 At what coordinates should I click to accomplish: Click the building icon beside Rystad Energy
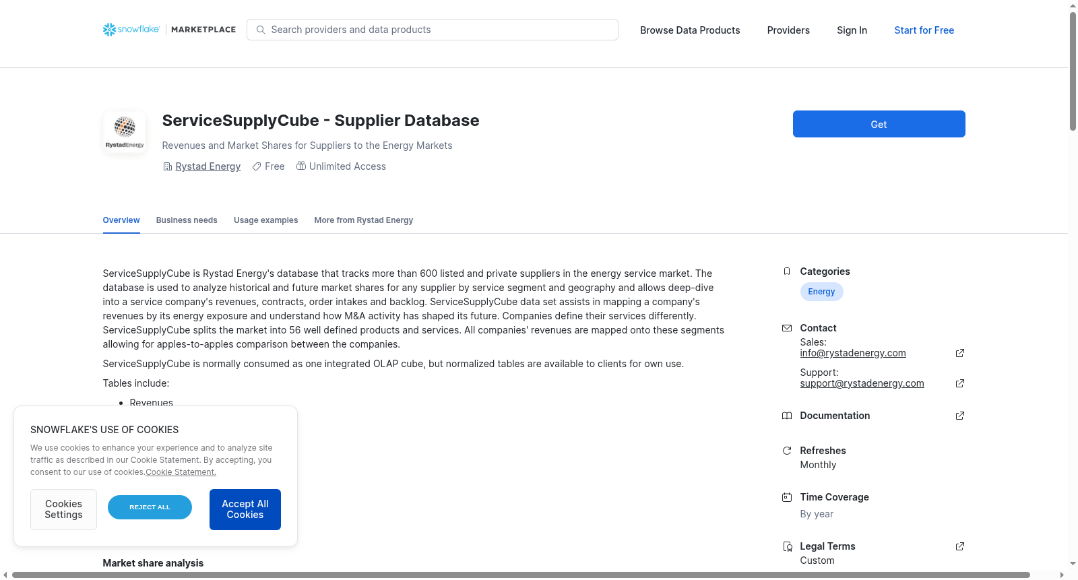pyautogui.click(x=168, y=166)
